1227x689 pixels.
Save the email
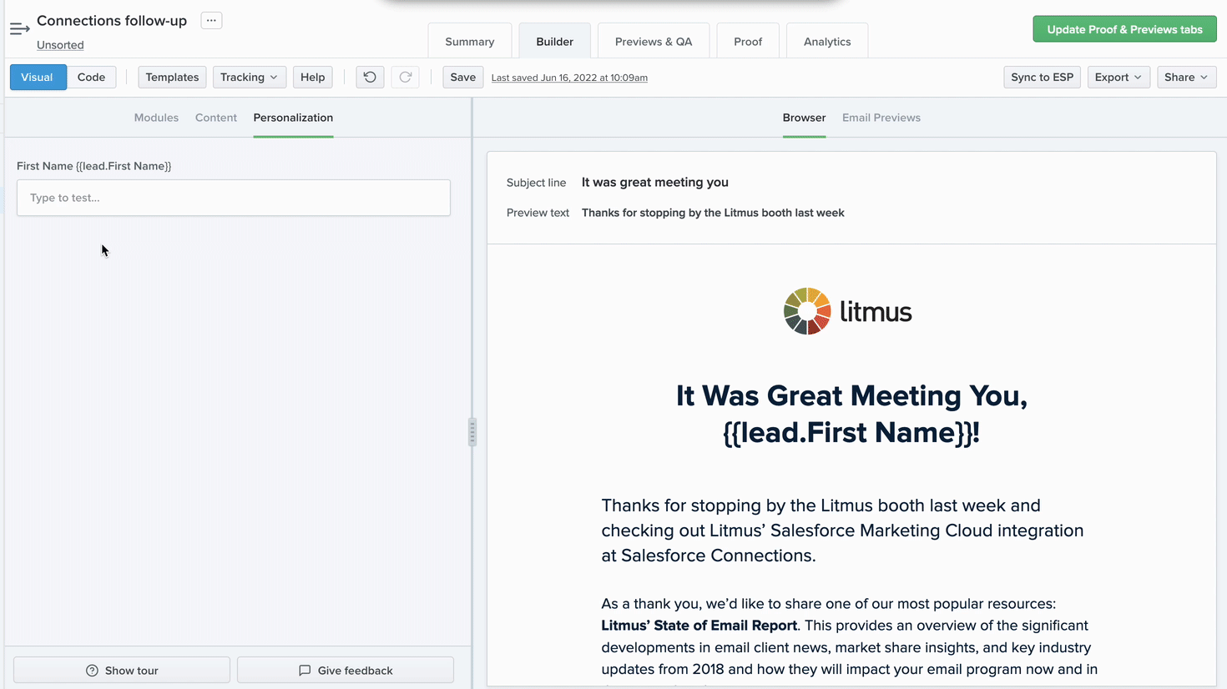462,77
